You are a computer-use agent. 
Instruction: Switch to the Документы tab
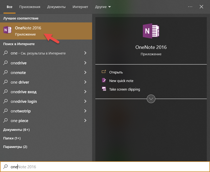pyautogui.click(x=56, y=7)
